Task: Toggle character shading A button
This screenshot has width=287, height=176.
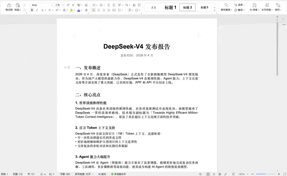Action: pos(86,10)
